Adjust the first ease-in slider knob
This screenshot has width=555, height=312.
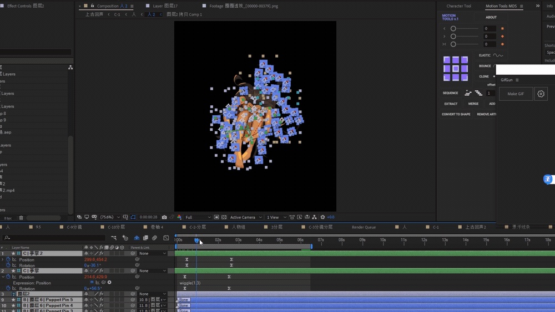click(453, 29)
